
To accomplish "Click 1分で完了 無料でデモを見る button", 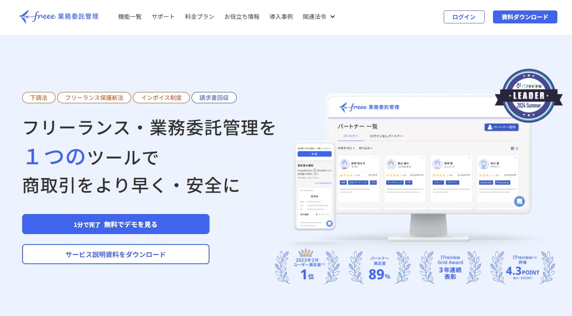I will coord(116,224).
